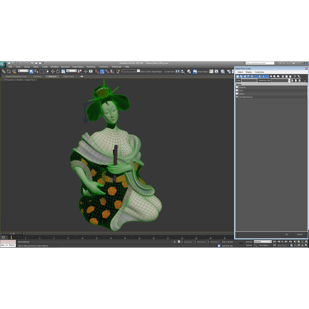
Task: Click the Edit Named Selection Sets icon
Action: (x=118, y=71)
